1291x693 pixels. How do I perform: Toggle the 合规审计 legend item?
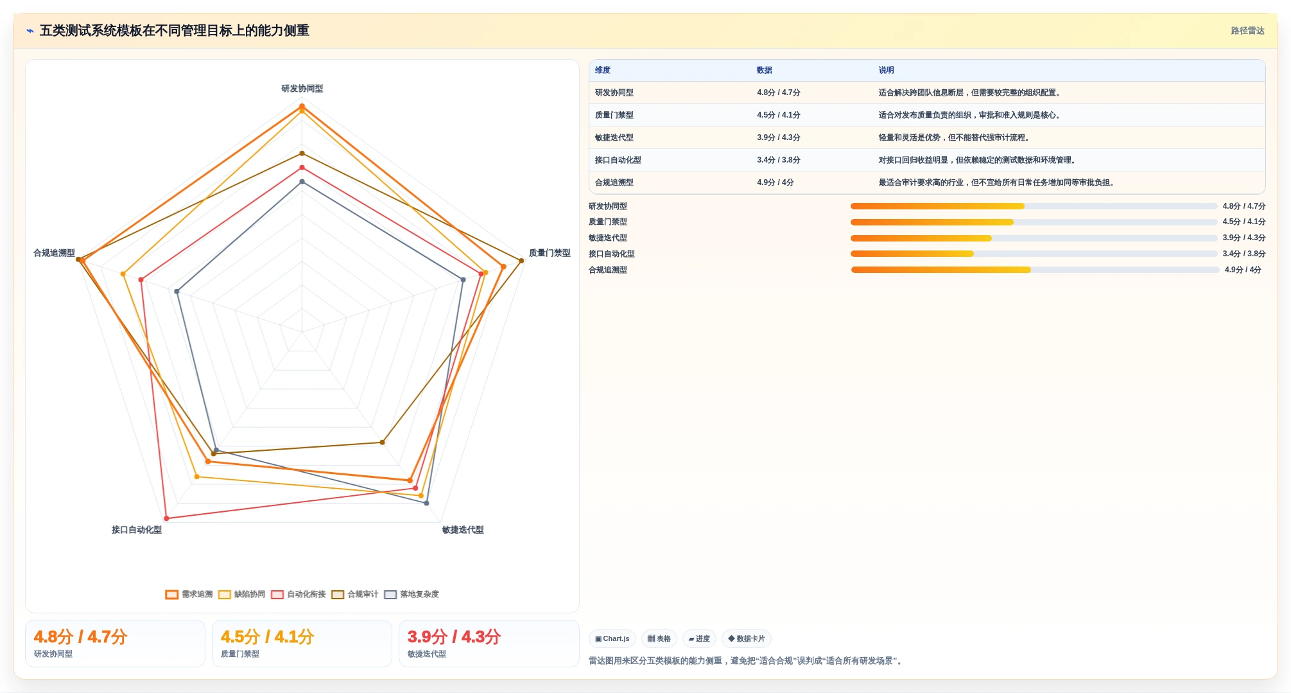355,594
